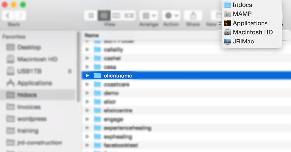The height and width of the screenshot is (152, 291).
Task: Select the coastcare folder name
Action: click(116, 84)
